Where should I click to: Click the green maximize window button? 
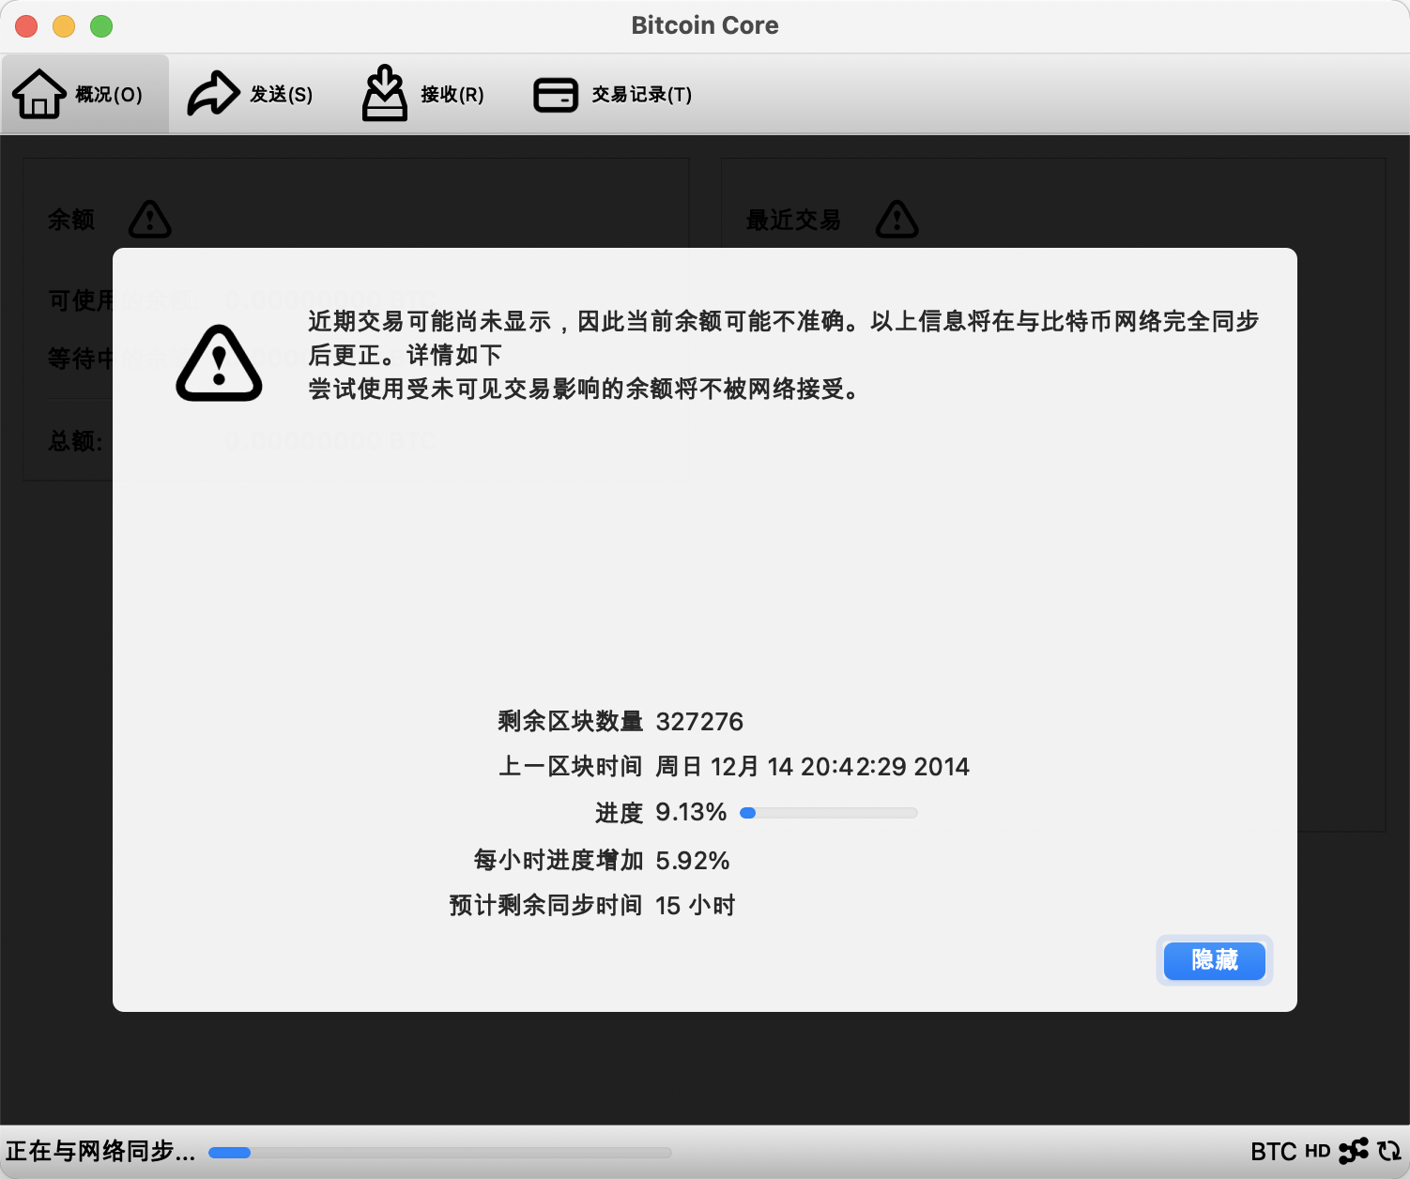(101, 26)
